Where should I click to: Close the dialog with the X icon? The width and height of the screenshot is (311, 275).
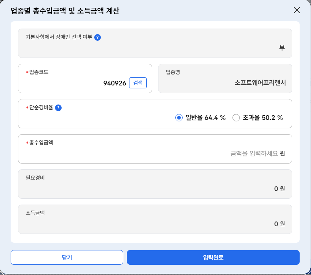click(x=297, y=10)
